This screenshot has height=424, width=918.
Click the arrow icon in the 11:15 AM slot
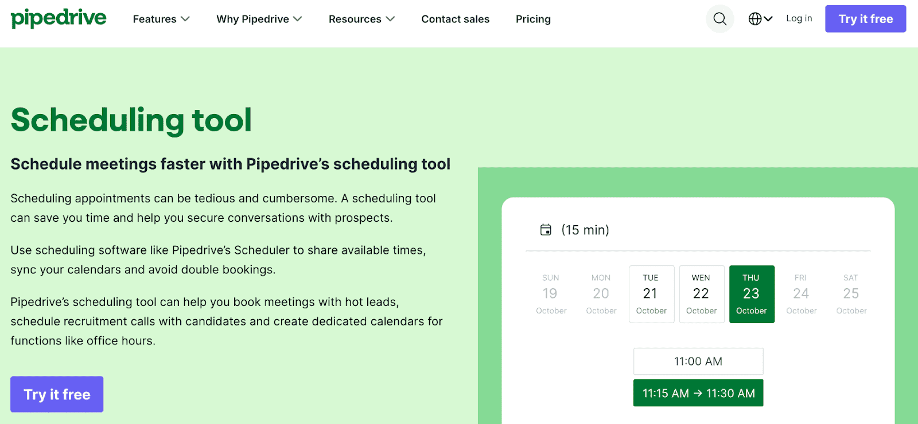pos(697,393)
